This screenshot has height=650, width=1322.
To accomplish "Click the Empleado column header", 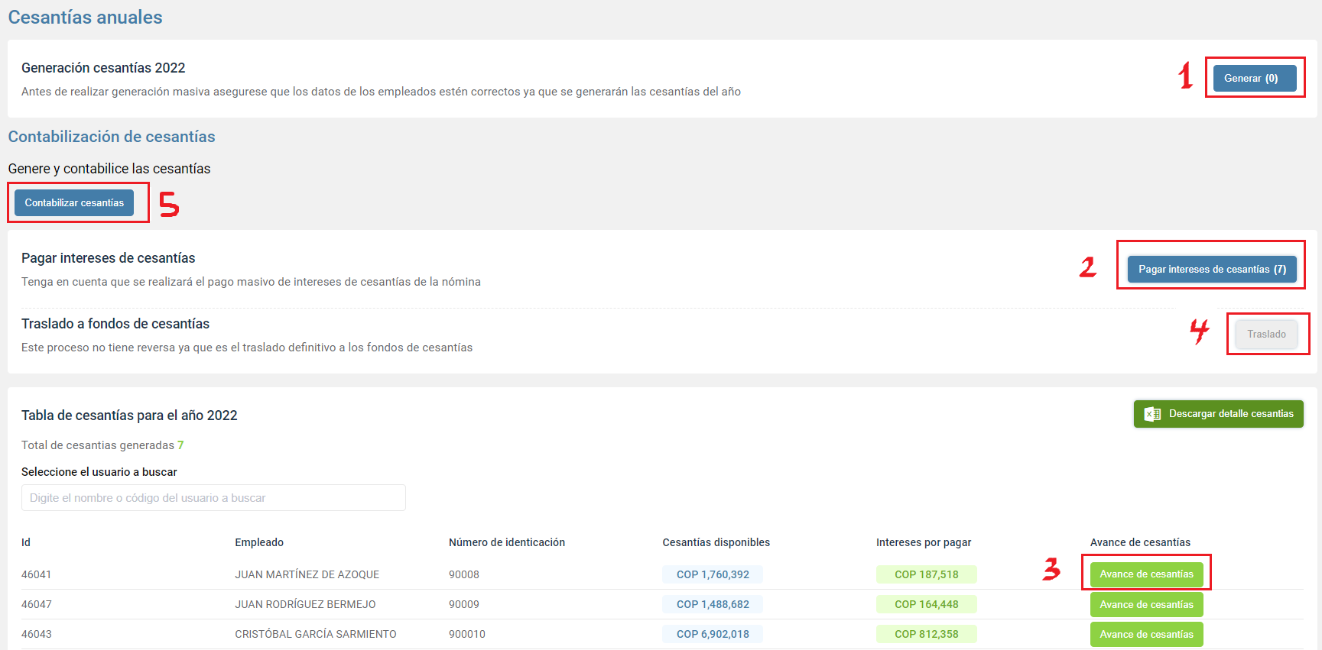I will 259,542.
